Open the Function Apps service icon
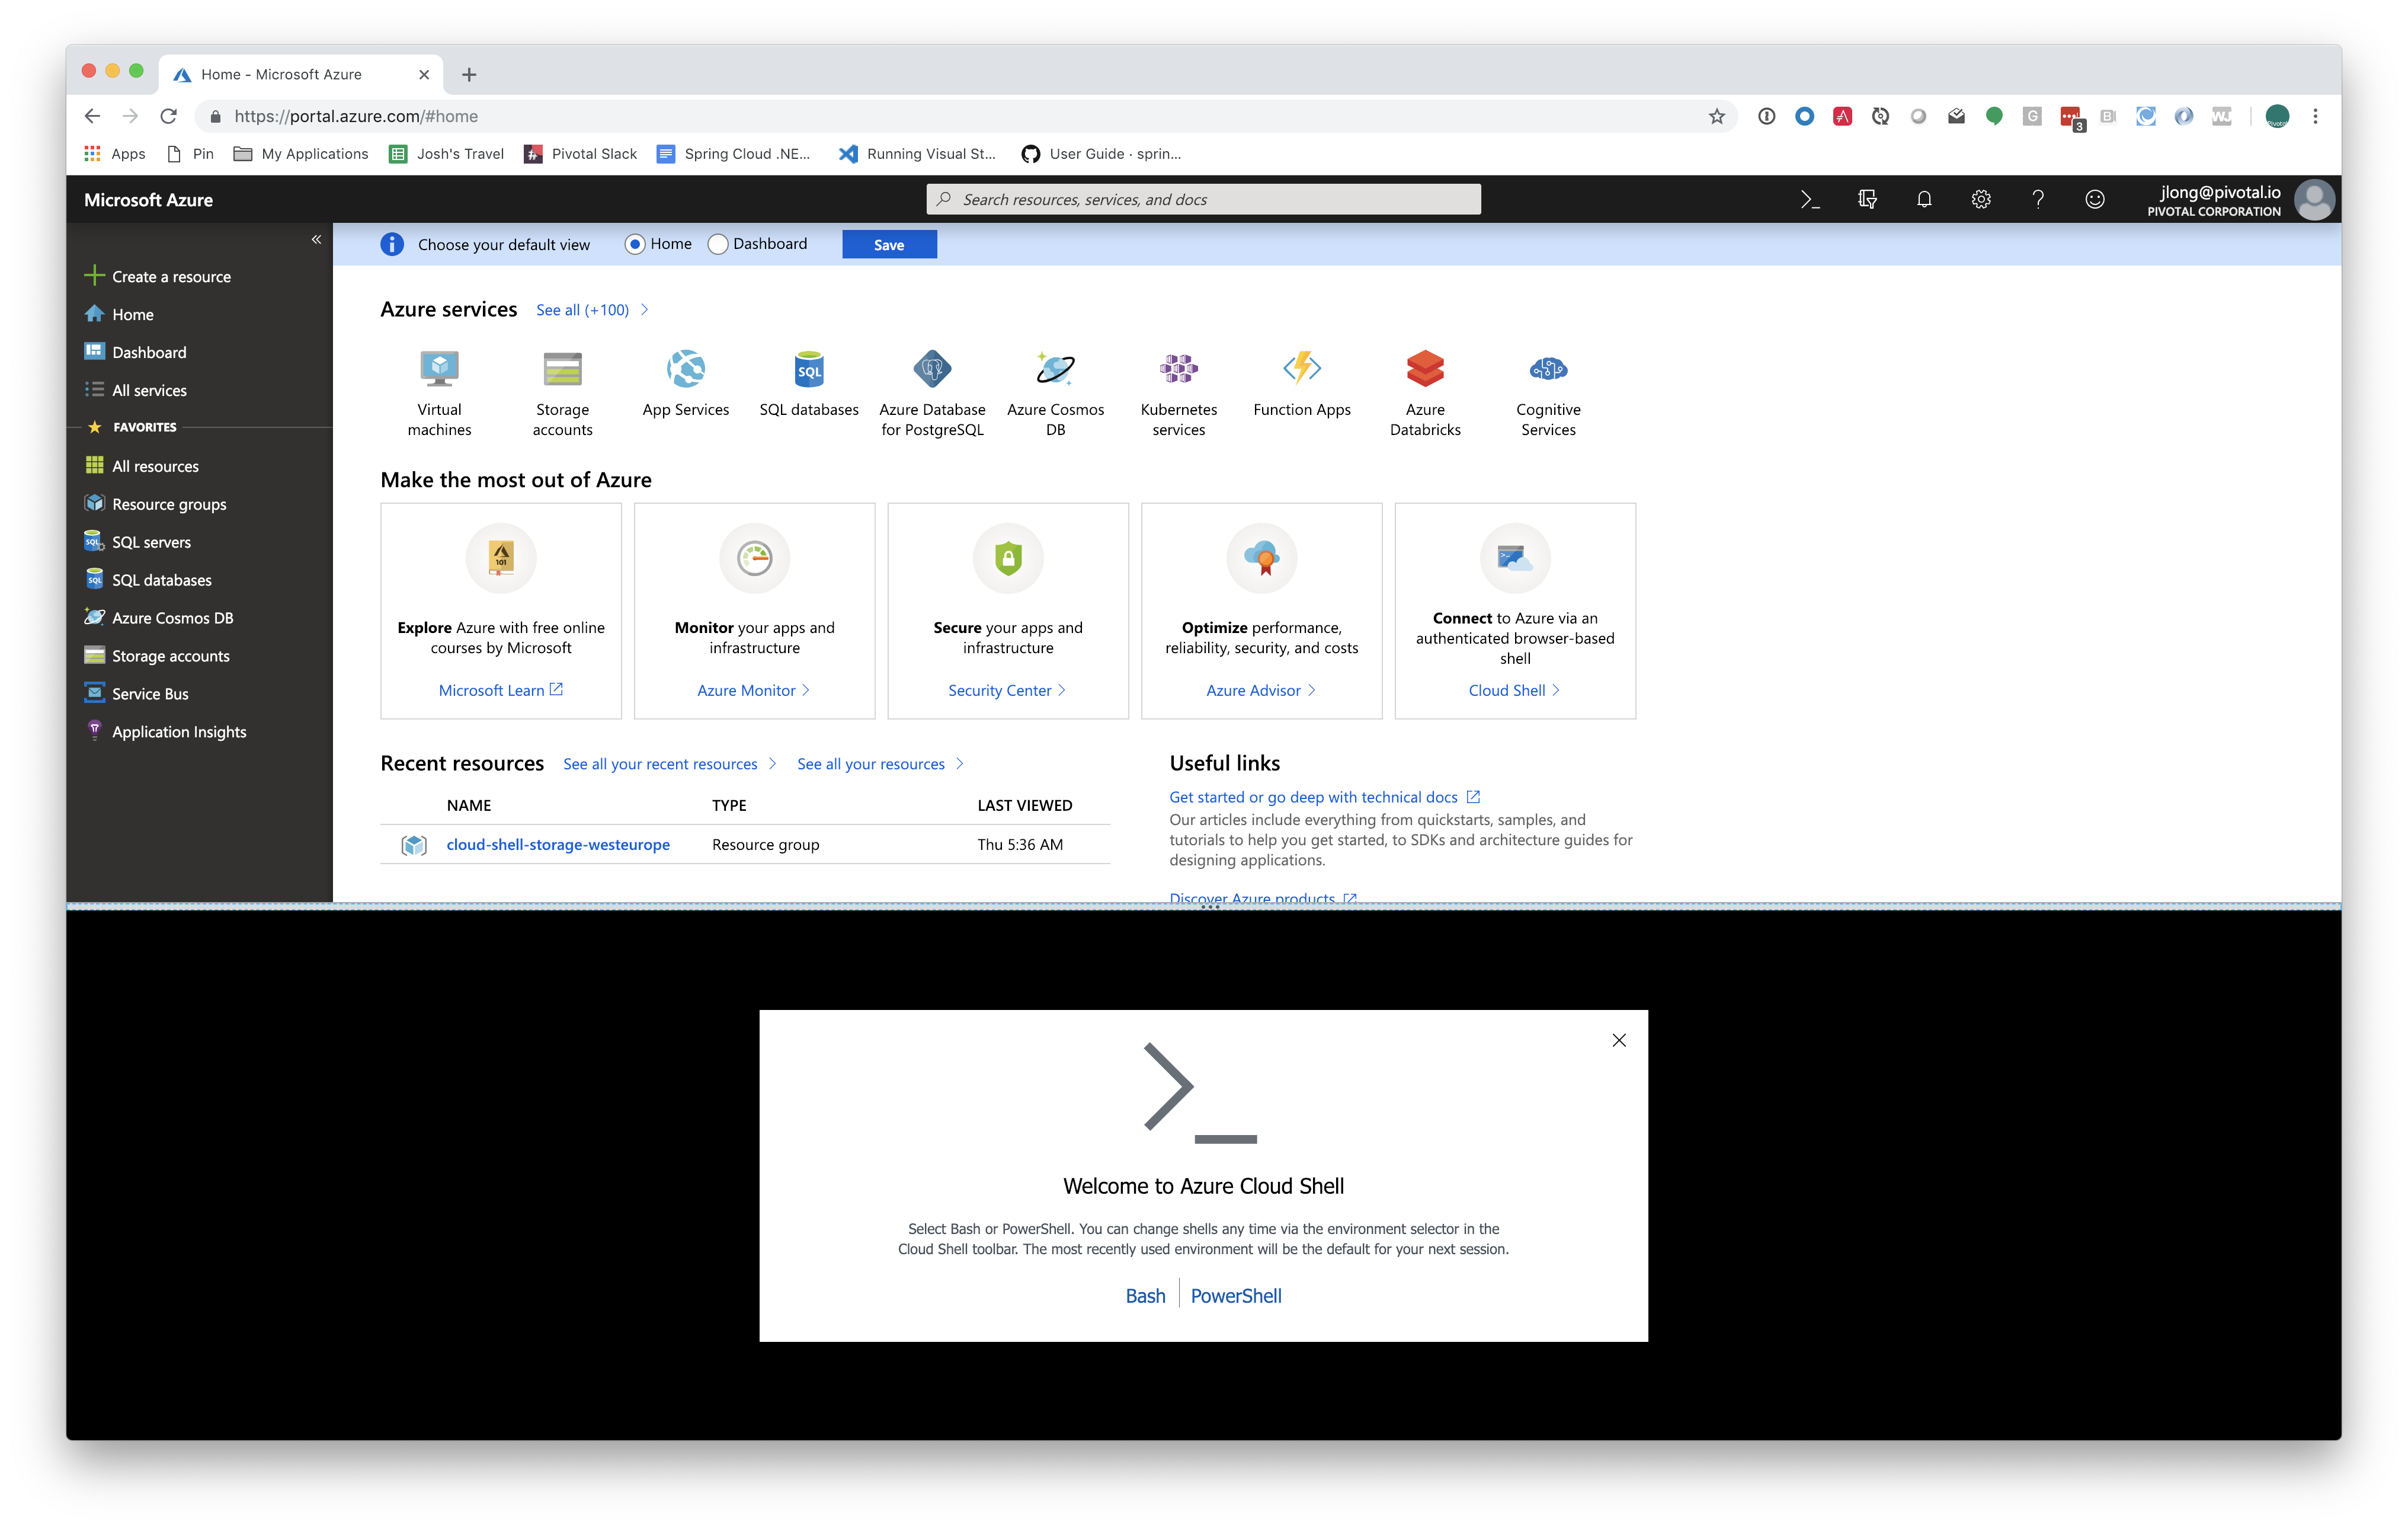The width and height of the screenshot is (2408, 1528). (x=1301, y=369)
